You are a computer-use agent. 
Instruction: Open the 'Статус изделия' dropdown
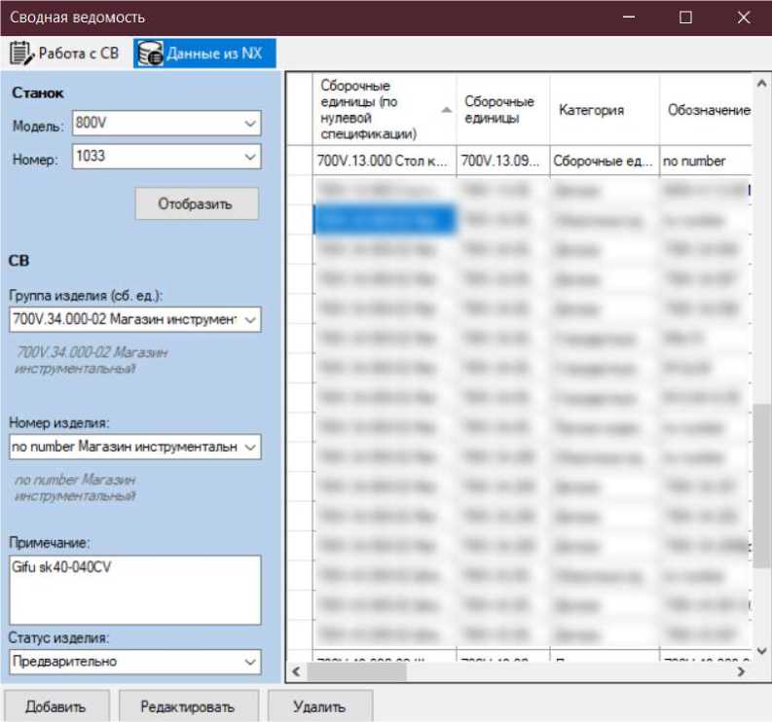point(135,662)
